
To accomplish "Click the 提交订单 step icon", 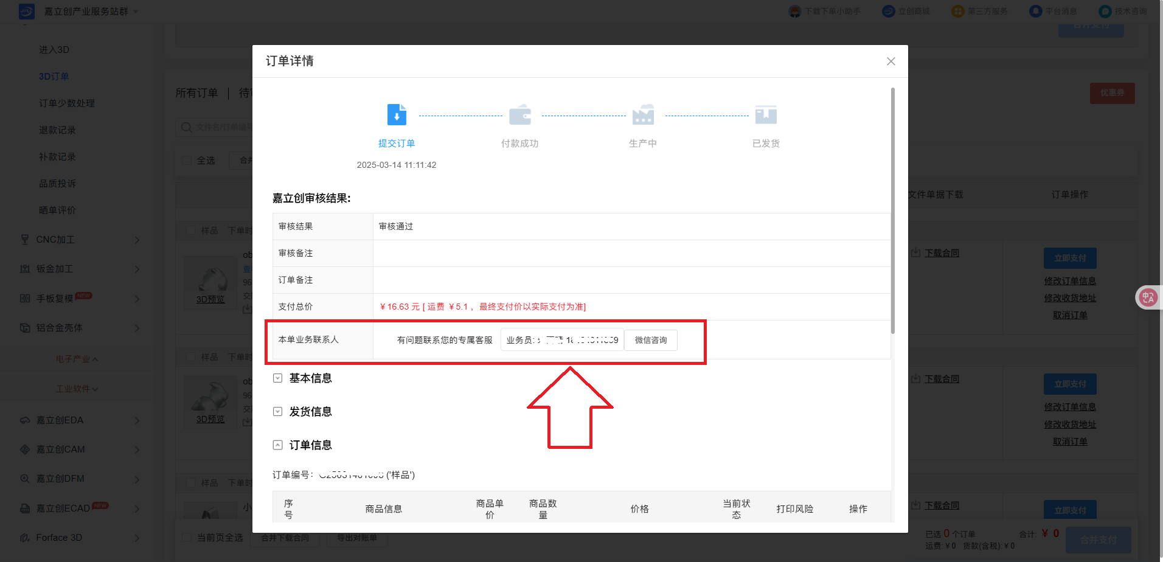I will [x=397, y=114].
